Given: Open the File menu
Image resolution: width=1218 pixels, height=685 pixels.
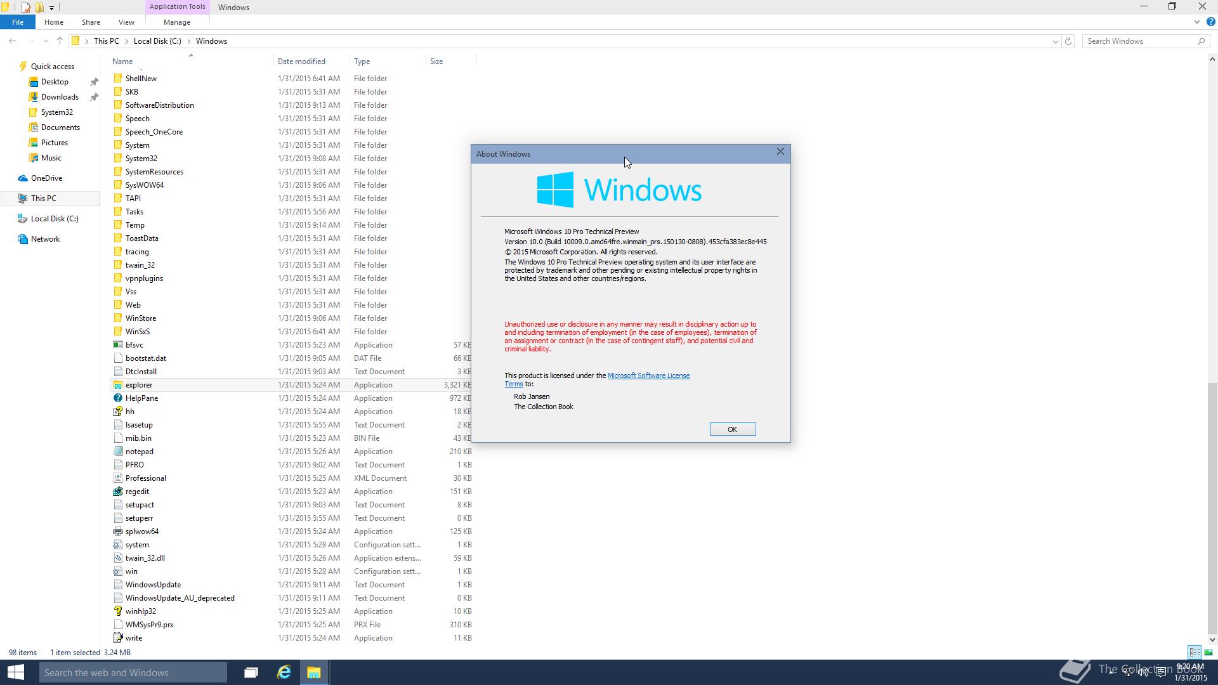Looking at the screenshot, I should [18, 22].
